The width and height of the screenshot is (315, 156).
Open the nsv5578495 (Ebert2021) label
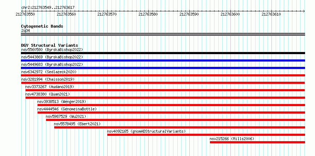78,124
